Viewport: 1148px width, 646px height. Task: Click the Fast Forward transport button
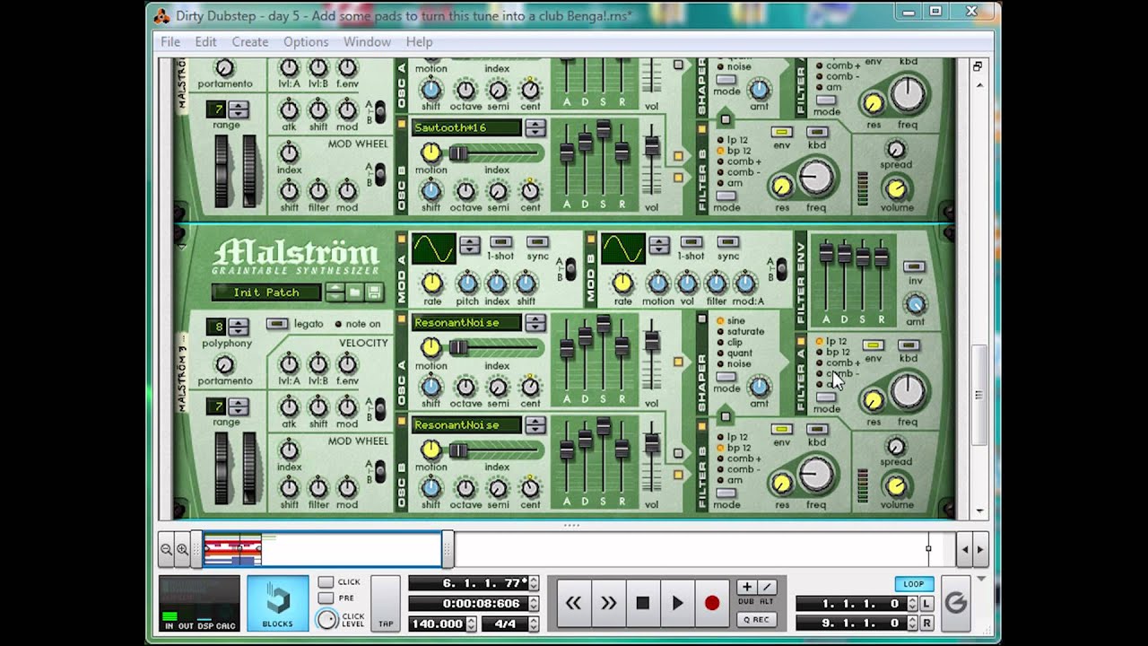(608, 603)
